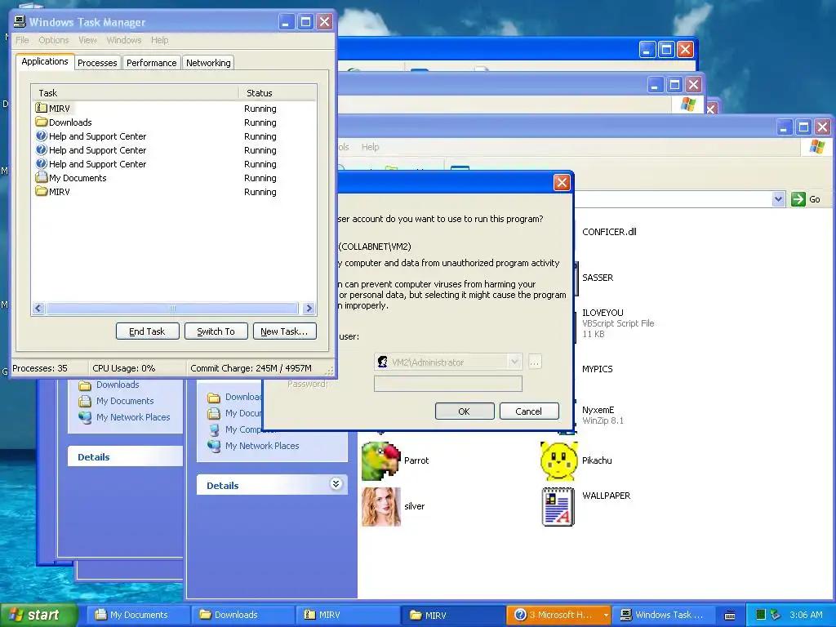Click OK in the Run As dialog
836x627 pixels.
click(465, 411)
